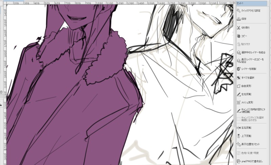Choose 選択中のレイヤーを結合 merge icon
This screenshot has height=165, width=271.
tap(238, 52)
